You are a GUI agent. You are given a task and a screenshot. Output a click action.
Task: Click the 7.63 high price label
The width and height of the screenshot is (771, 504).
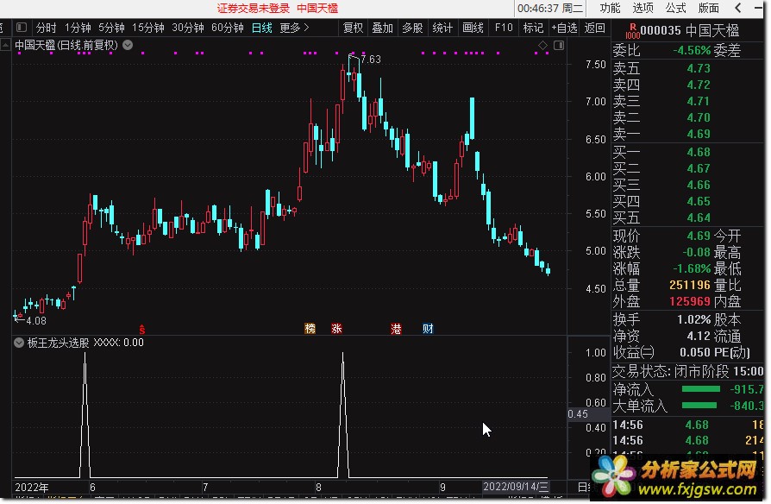pyautogui.click(x=371, y=60)
